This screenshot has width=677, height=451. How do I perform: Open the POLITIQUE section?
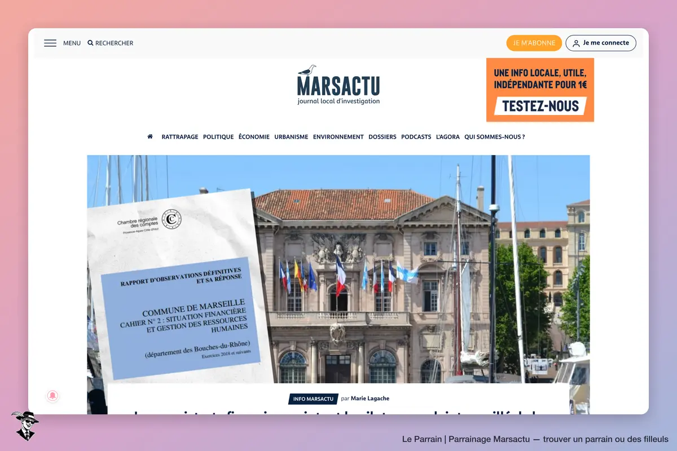pyautogui.click(x=218, y=137)
